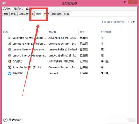The image size is (139, 124).
Task: Click the Lenovo Battery Management icon
Action: coord(9,50)
